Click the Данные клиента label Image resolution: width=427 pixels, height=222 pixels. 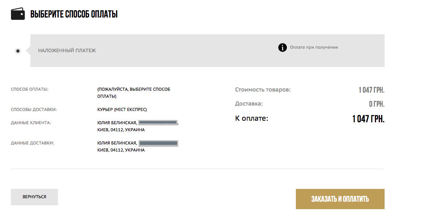(x=31, y=123)
